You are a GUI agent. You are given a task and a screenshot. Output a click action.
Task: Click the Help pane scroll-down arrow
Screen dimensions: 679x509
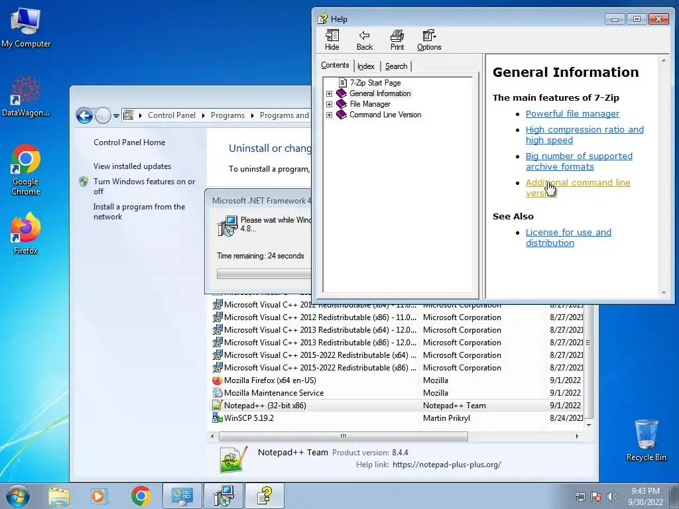[664, 293]
